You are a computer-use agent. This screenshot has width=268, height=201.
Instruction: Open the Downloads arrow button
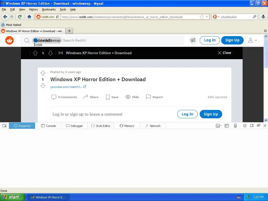[263, 17]
